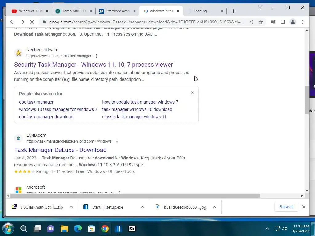Search windows 10 task manager for windows 7

[x=58, y=109]
